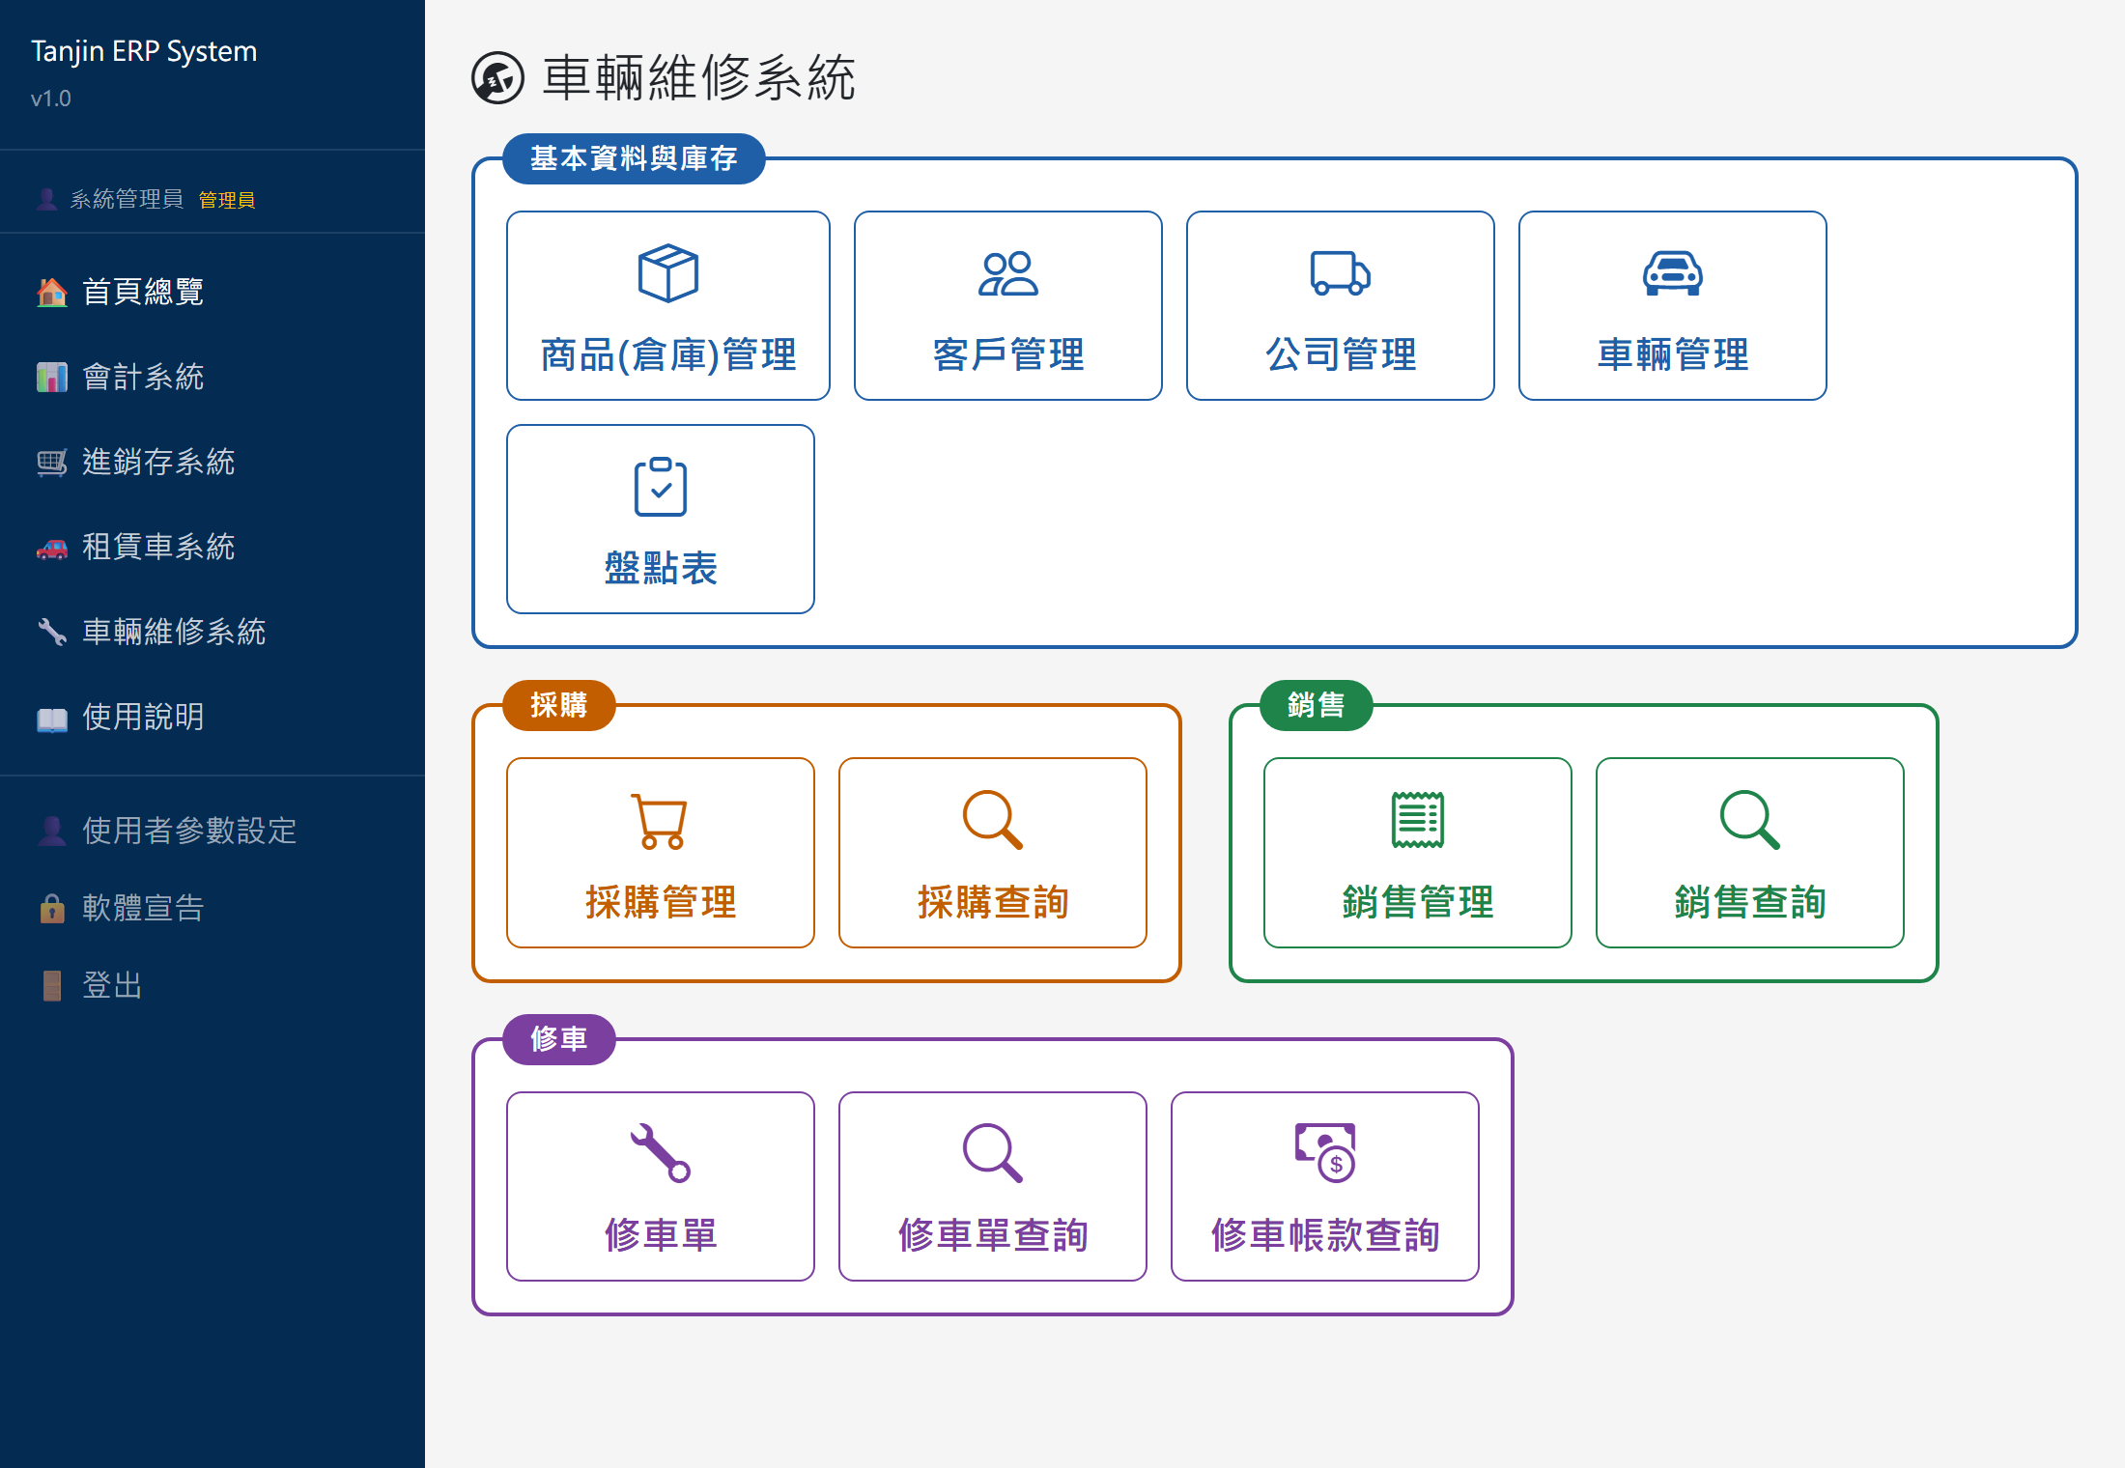
Task: Open the 商品(倉庫)管理 label
Action: pyautogui.click(x=668, y=355)
